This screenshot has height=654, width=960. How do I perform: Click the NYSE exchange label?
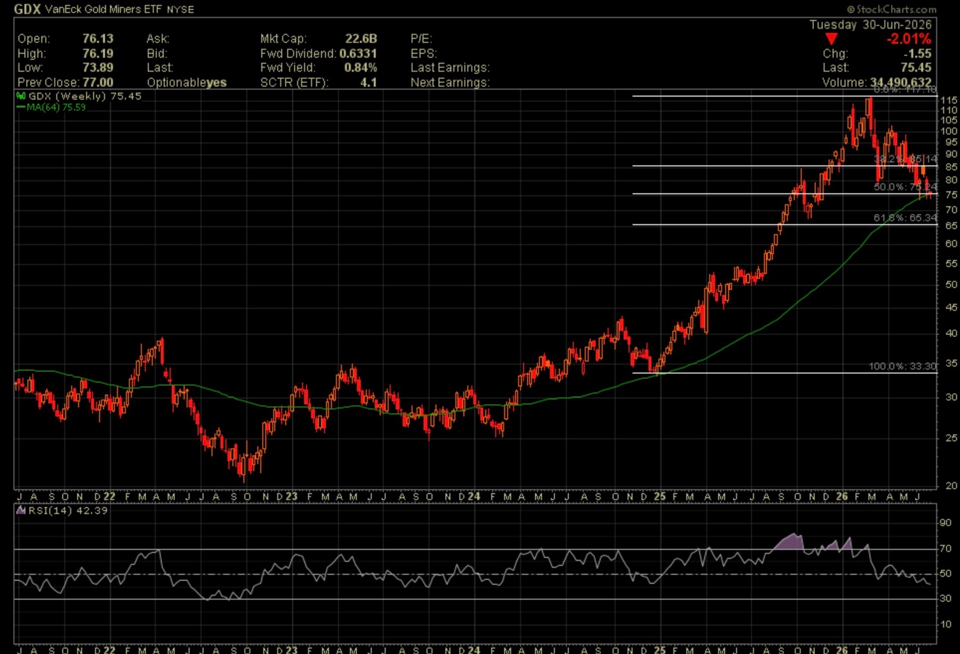[x=180, y=9]
